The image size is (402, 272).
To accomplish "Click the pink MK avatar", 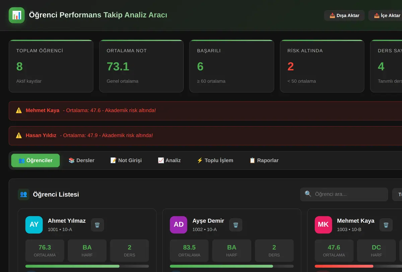I will [323, 225].
